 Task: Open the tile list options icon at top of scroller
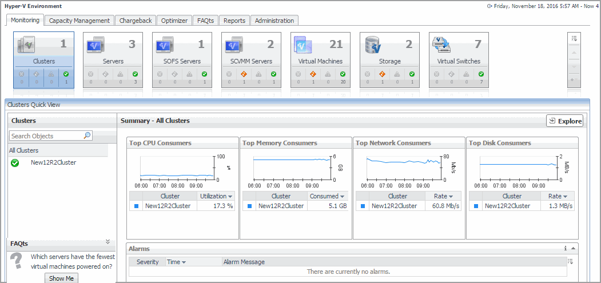574,38
